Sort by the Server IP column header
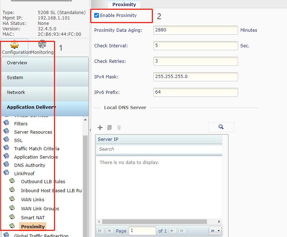 (159, 139)
